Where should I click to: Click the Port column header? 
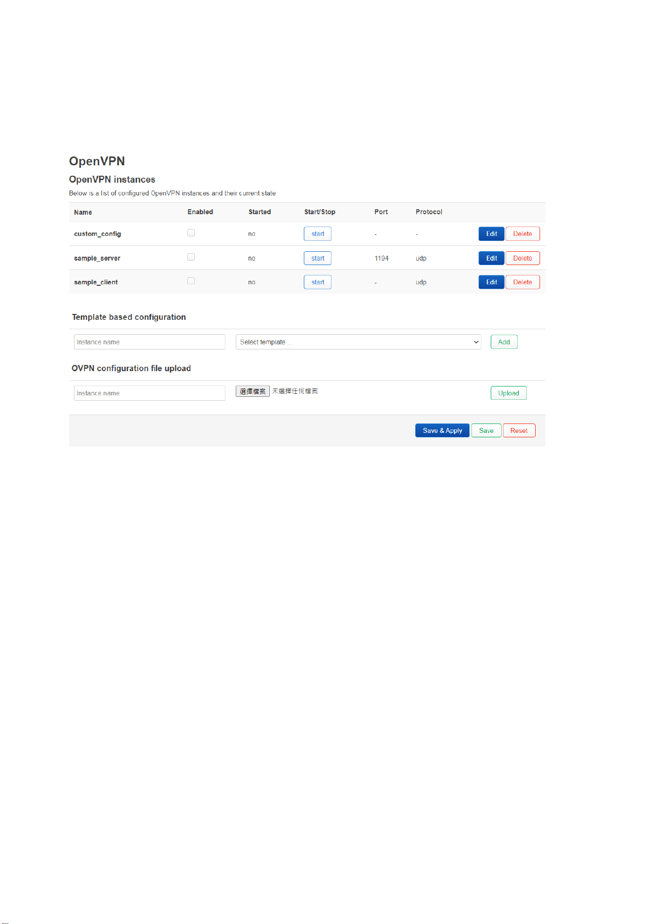pos(381,212)
